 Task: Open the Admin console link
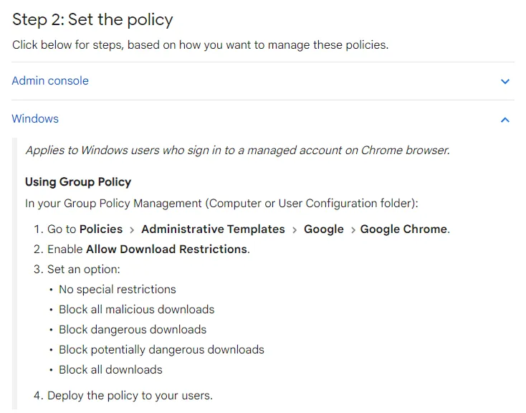pos(50,81)
